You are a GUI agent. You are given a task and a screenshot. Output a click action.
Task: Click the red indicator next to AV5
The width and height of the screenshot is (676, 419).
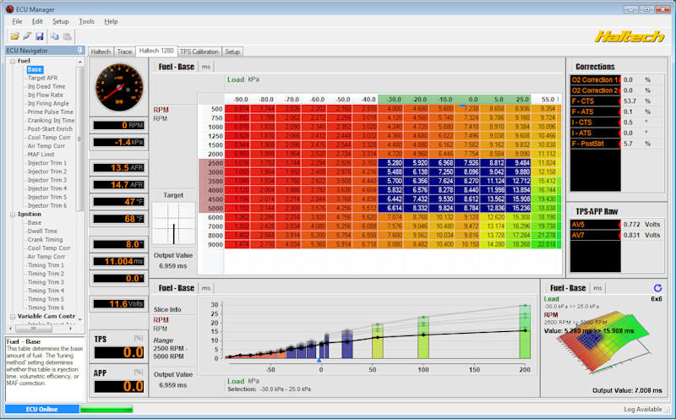point(620,225)
